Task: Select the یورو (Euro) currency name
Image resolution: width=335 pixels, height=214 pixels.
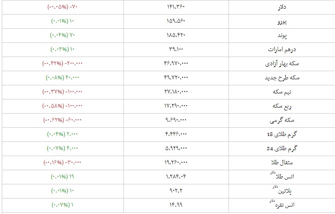Action: tap(319, 21)
